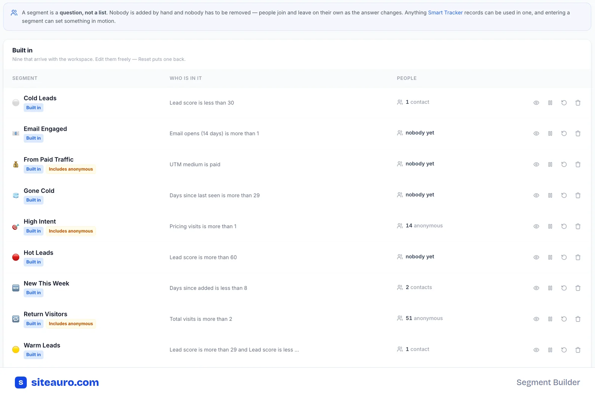Delete the Hot Leads segment
Screen dimensions: 595x397
click(x=578, y=257)
